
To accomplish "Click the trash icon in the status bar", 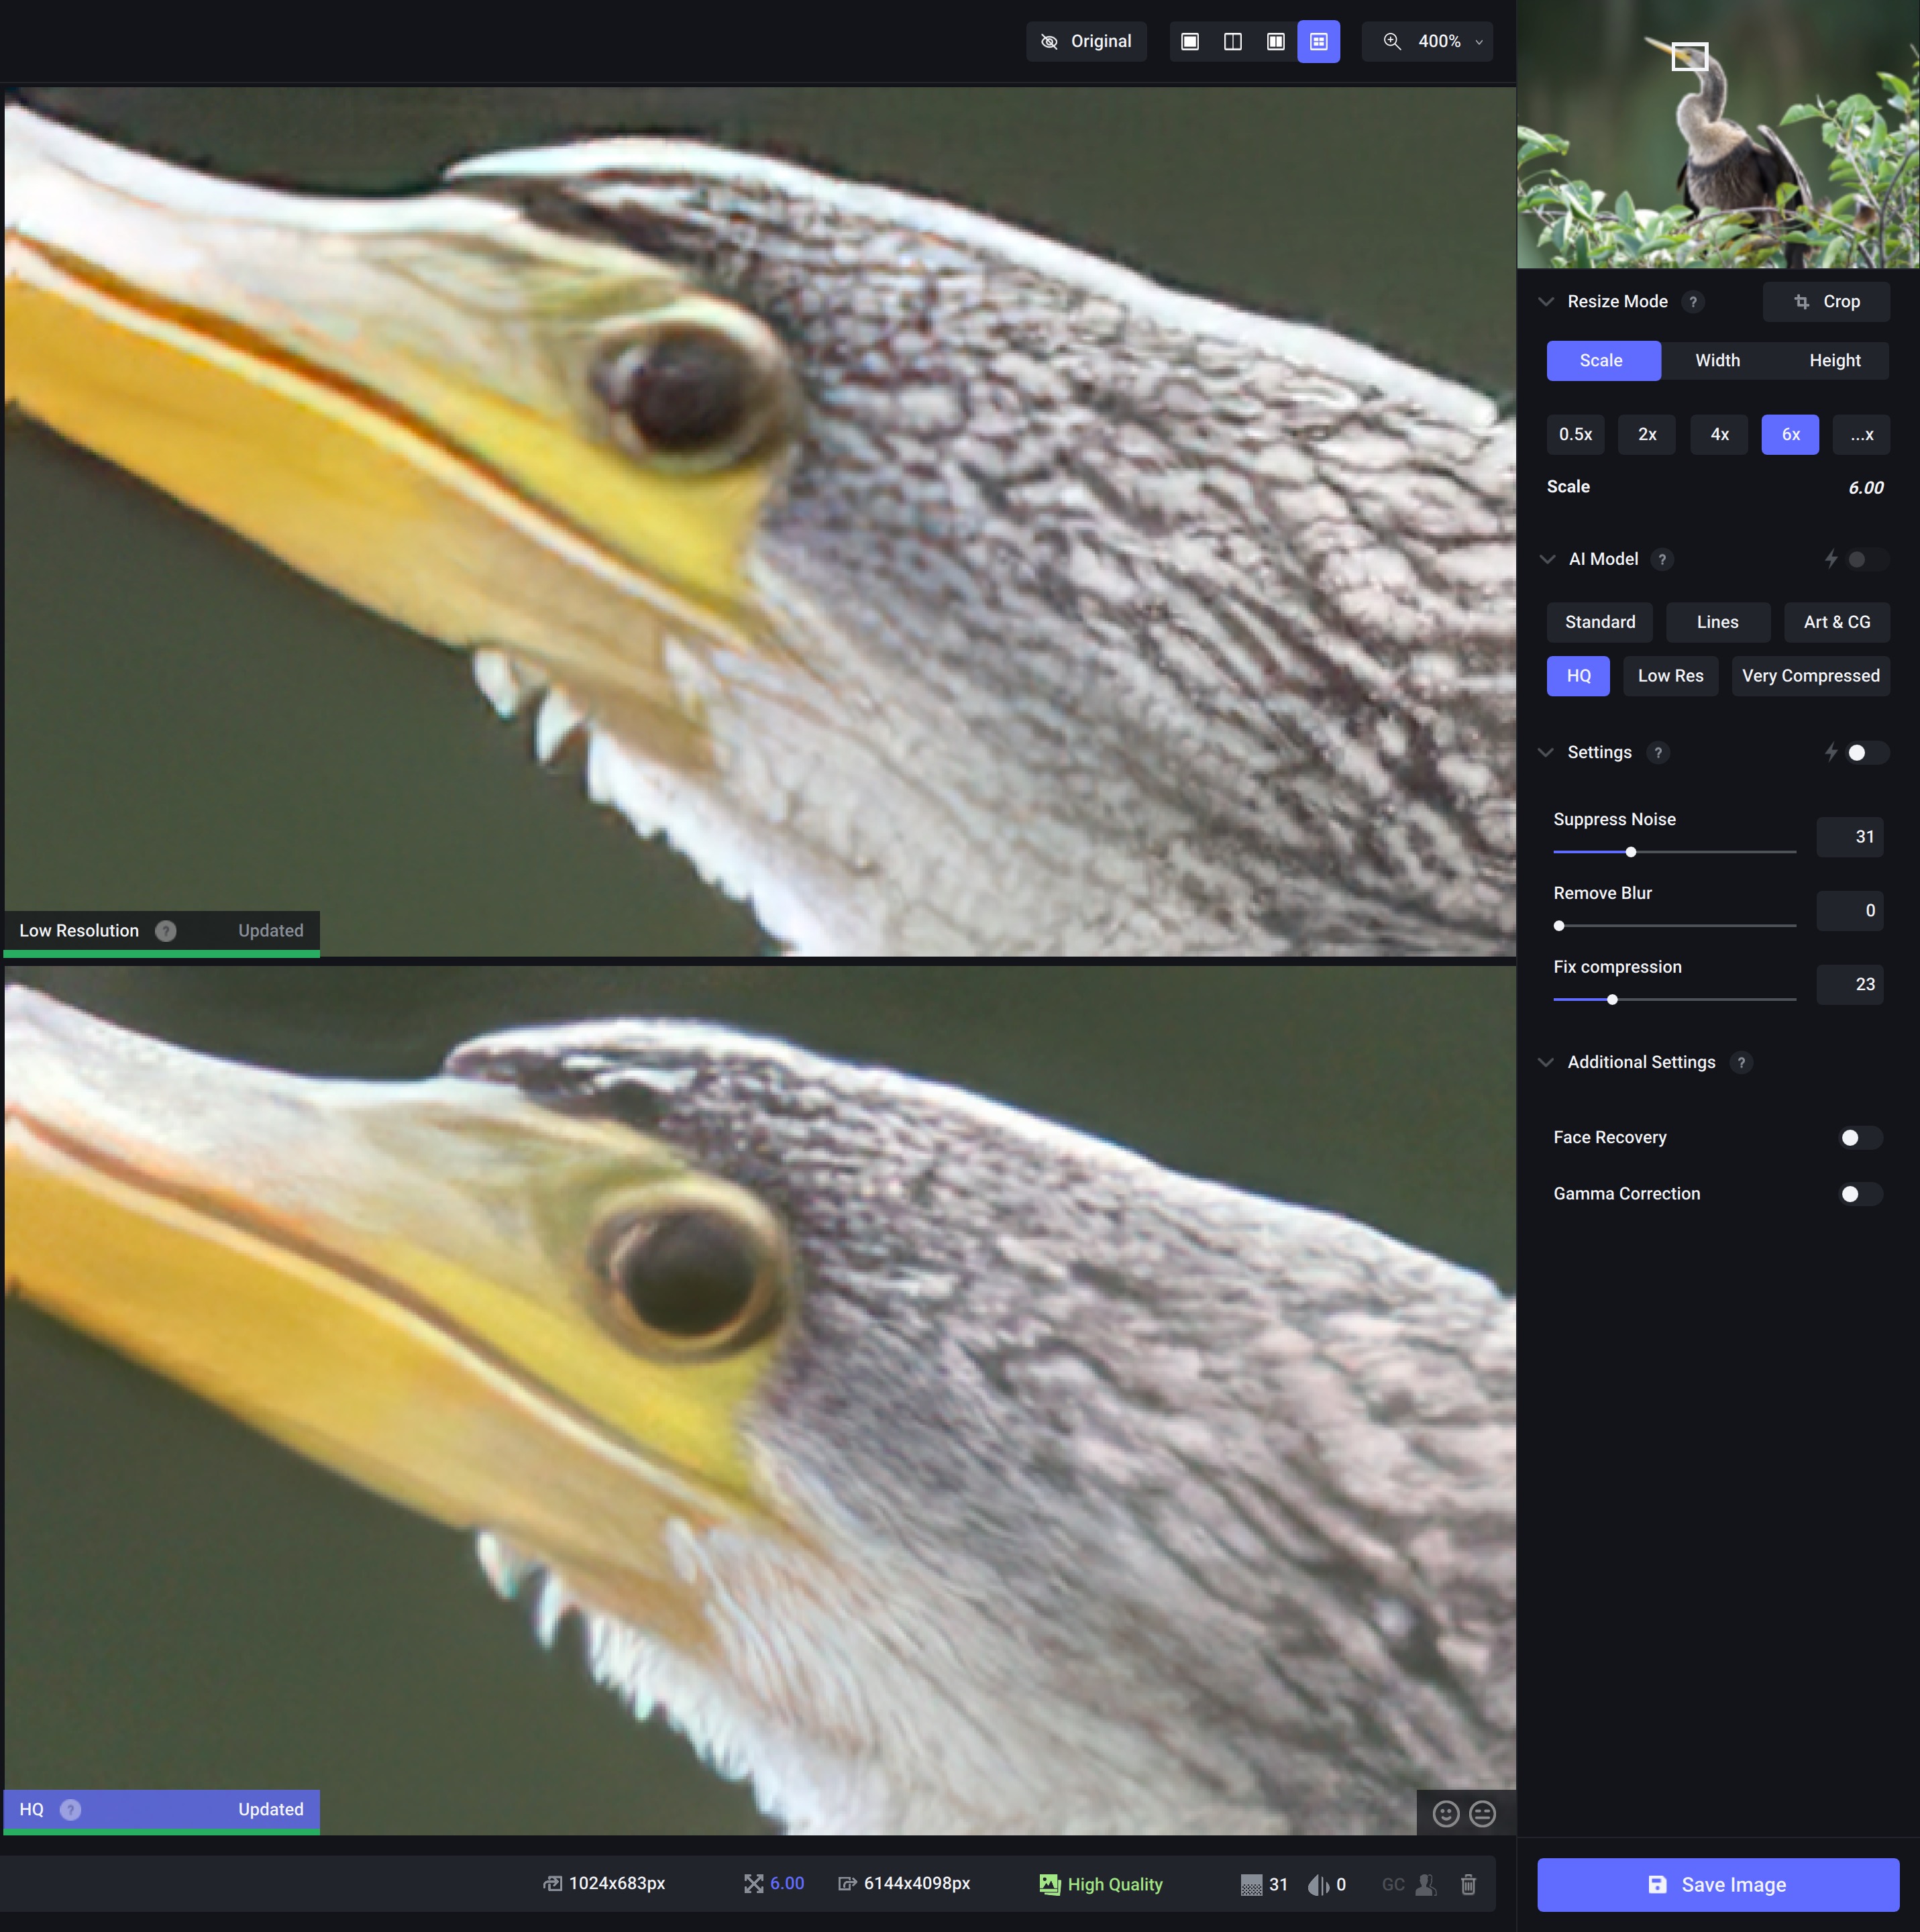I will point(1468,1884).
